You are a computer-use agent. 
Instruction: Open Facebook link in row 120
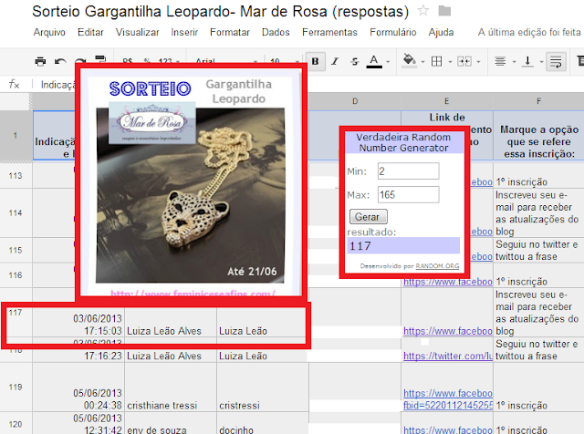(448, 430)
